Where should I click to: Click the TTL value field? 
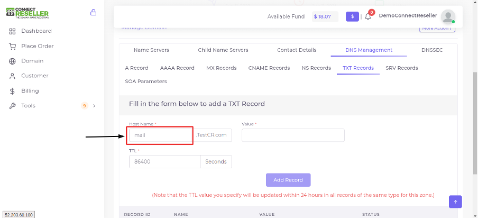pyautogui.click(x=164, y=161)
